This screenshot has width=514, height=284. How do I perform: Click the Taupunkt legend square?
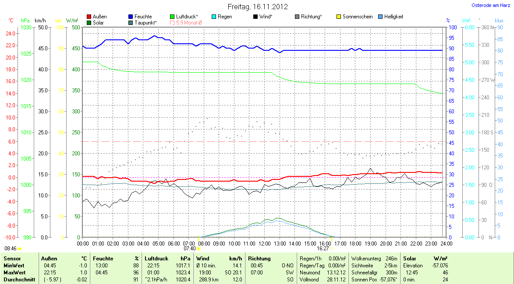click(x=131, y=23)
